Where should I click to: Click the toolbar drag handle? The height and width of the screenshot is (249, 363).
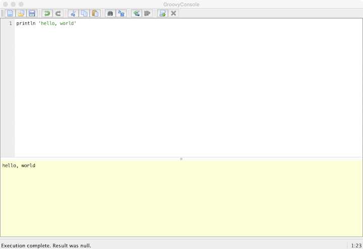pyautogui.click(x=3, y=13)
